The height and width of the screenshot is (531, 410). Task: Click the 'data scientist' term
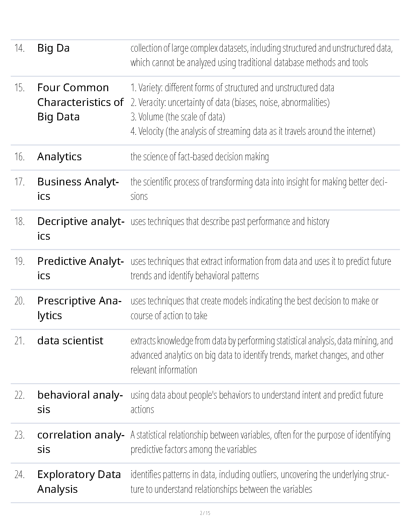pos(70,341)
